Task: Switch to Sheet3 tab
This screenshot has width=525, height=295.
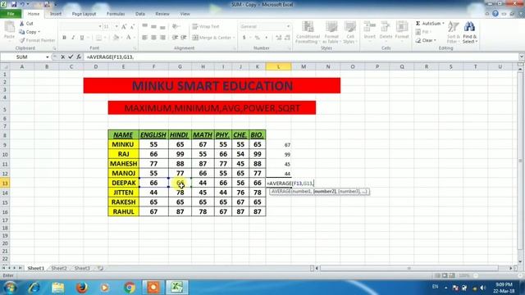Action: 82,268
